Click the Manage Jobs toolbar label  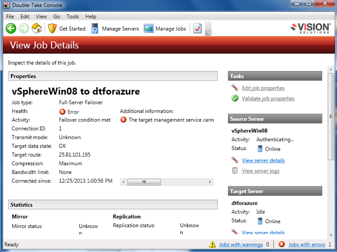point(171,29)
